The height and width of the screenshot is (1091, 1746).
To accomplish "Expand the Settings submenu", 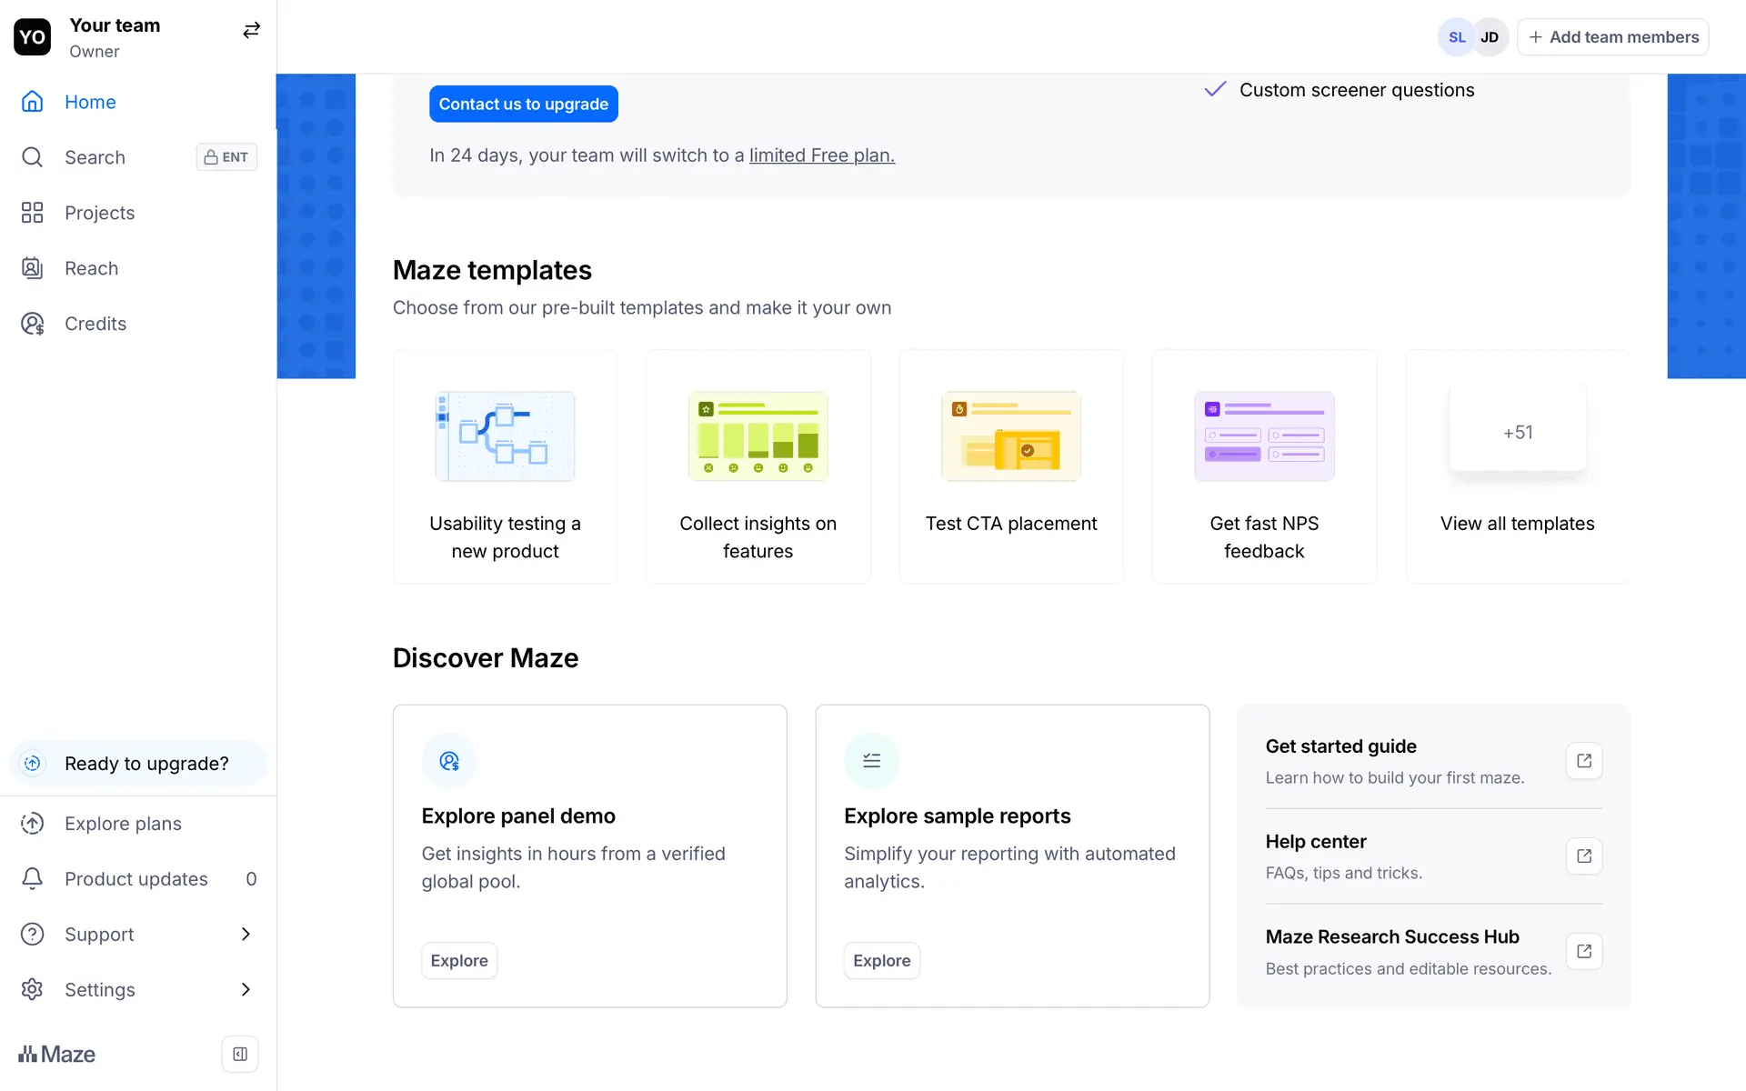I will (x=246, y=989).
